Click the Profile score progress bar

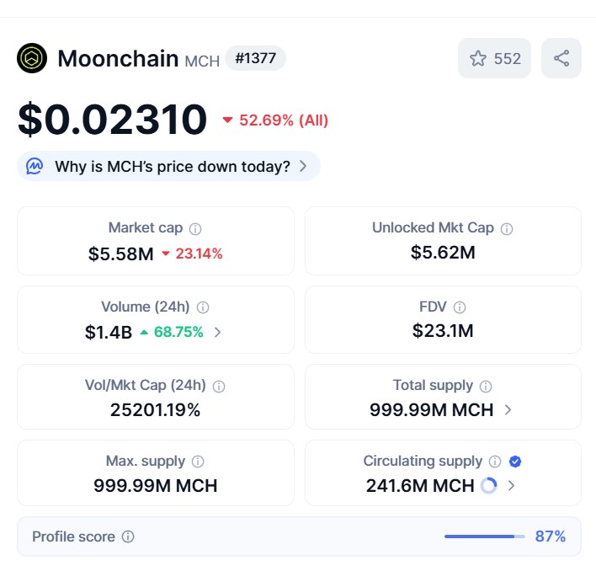point(485,537)
